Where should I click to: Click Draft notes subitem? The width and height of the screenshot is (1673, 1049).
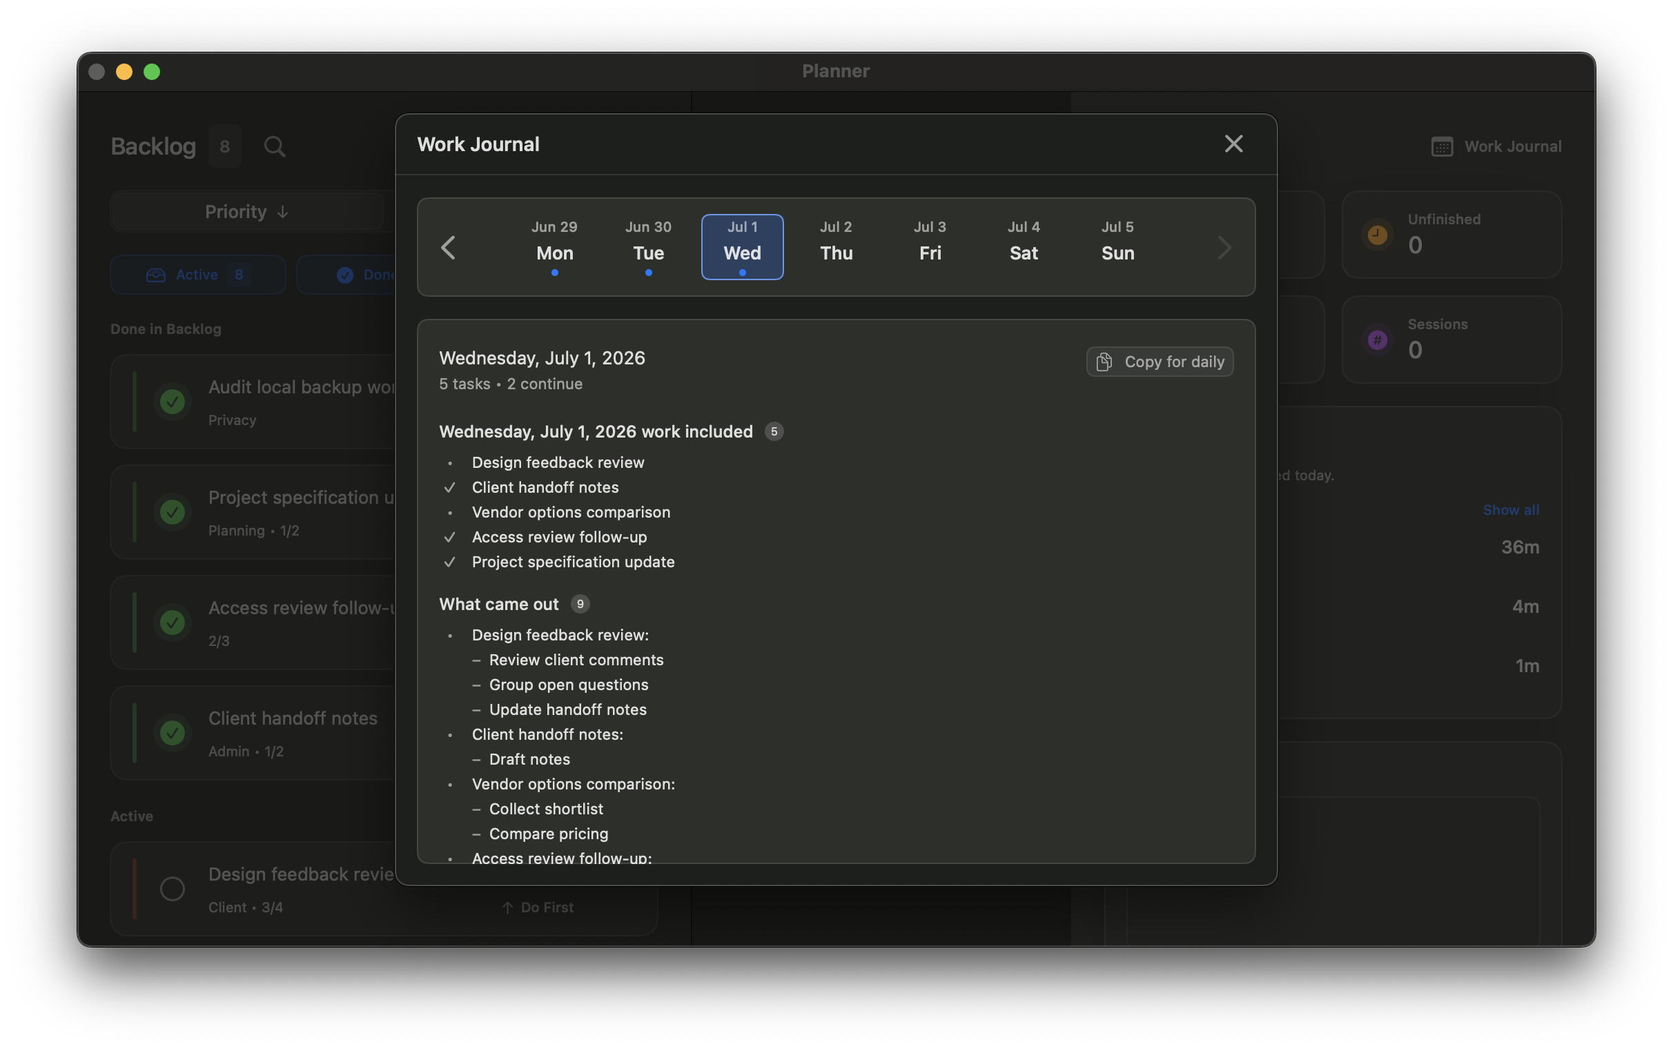pyautogui.click(x=529, y=759)
